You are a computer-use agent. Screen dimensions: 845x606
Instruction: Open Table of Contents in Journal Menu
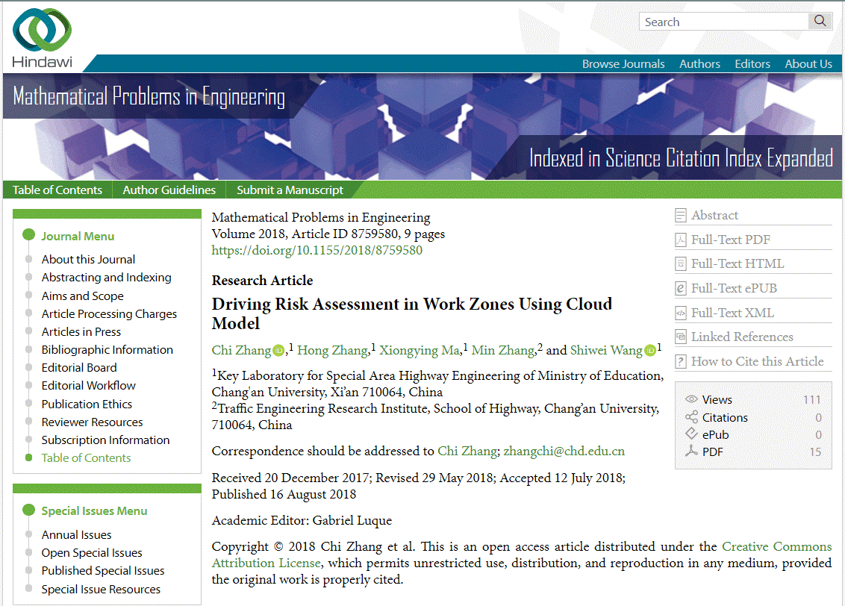coord(86,458)
